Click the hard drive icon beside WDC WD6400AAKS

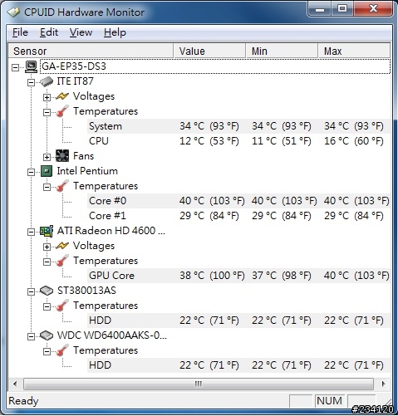(47, 335)
